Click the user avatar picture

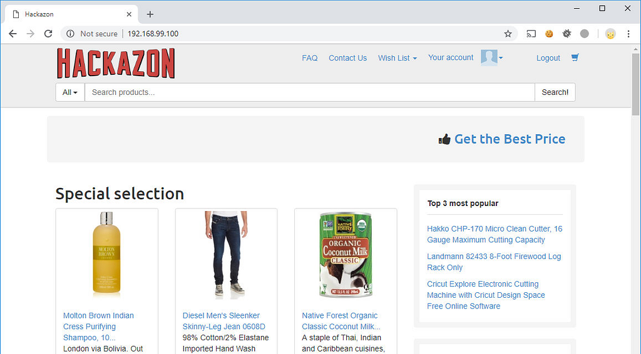click(489, 57)
